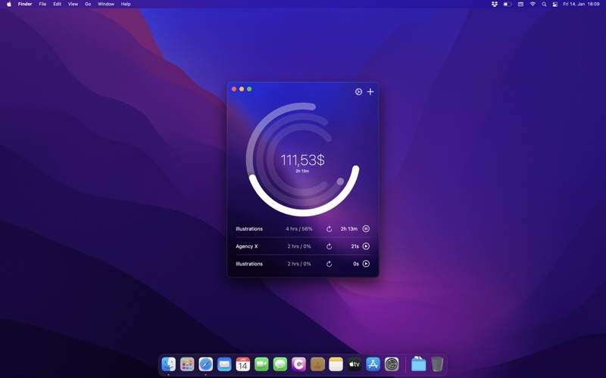Click the 21s elapsed time

355,246
